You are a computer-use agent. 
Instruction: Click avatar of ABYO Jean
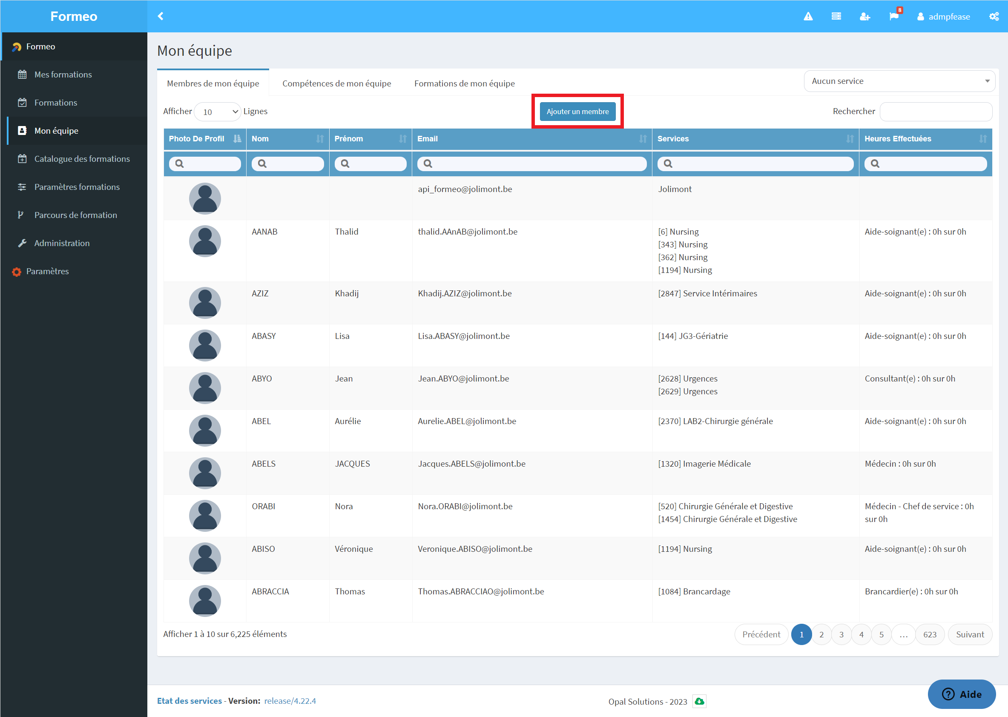[x=205, y=388]
